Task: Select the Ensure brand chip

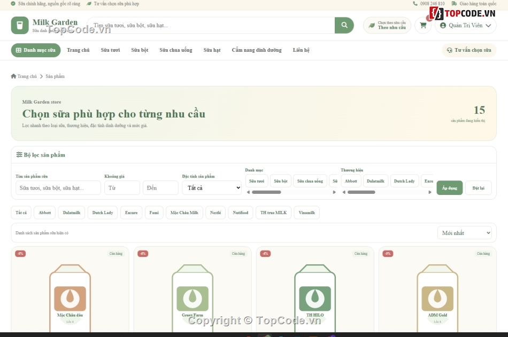Action: tap(131, 213)
